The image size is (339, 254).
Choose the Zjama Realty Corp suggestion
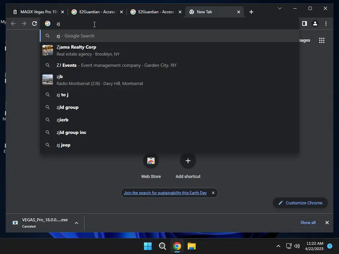[x=169, y=50]
